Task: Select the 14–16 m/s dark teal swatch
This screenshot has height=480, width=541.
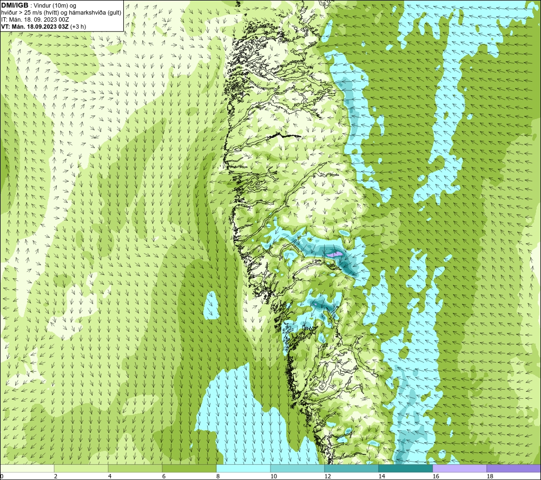Action: click(x=405, y=468)
